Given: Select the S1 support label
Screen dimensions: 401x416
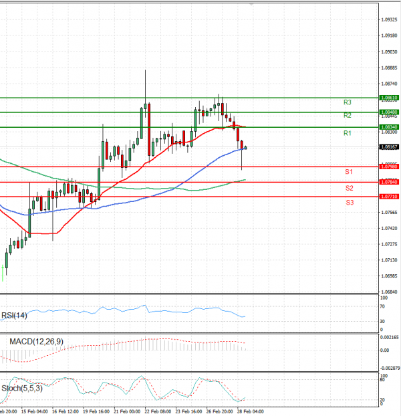Looking at the screenshot, I should pyautogui.click(x=349, y=172).
